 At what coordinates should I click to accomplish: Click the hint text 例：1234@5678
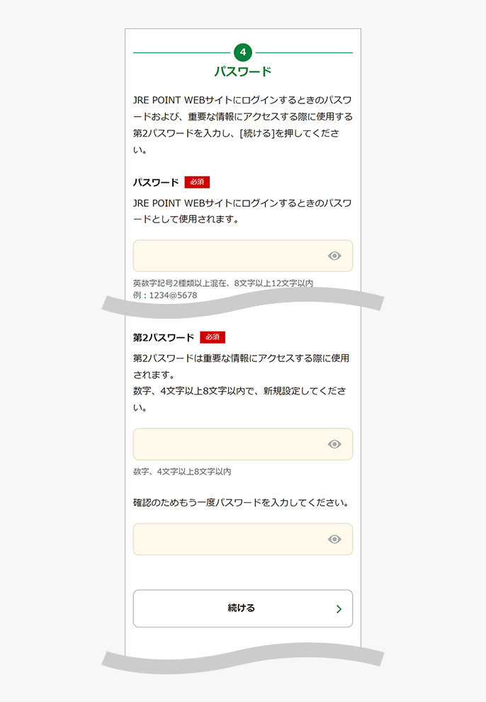(x=165, y=295)
